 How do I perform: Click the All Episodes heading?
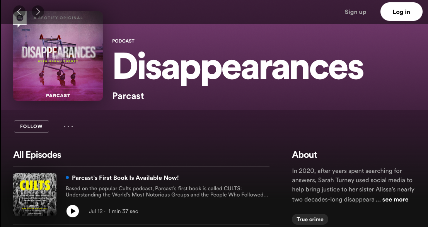tap(37, 155)
